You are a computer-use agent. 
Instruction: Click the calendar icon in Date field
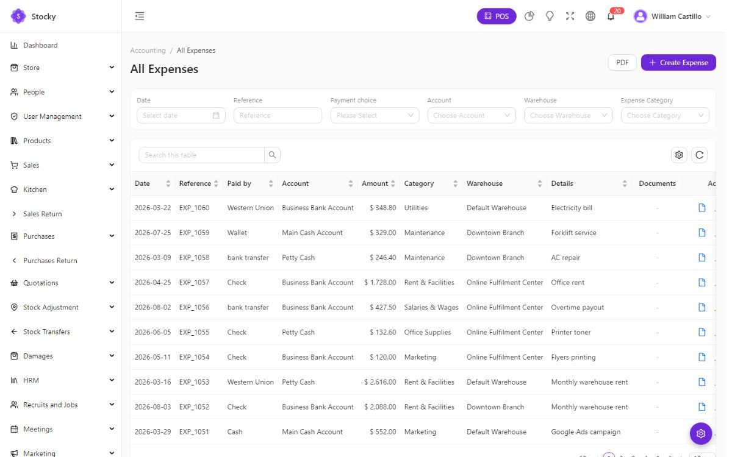[216, 115]
